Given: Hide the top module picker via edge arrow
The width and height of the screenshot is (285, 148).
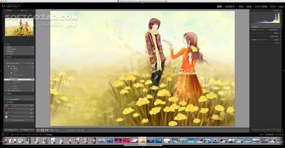Looking at the screenshot, I should [142, 3].
